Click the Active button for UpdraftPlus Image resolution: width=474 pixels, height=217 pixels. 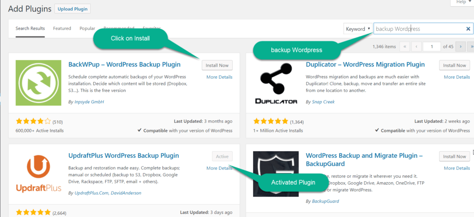tap(222, 156)
